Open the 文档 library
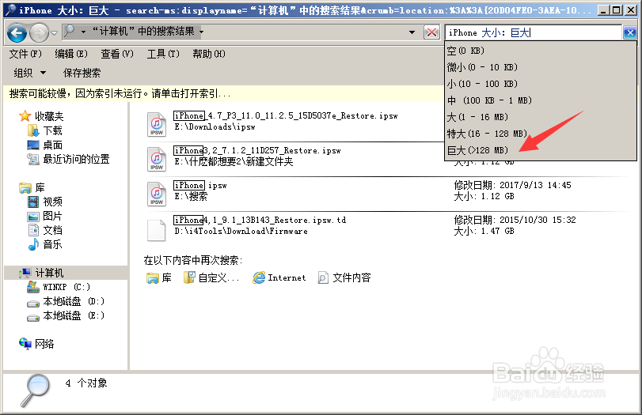The image size is (642, 415). tap(45, 230)
